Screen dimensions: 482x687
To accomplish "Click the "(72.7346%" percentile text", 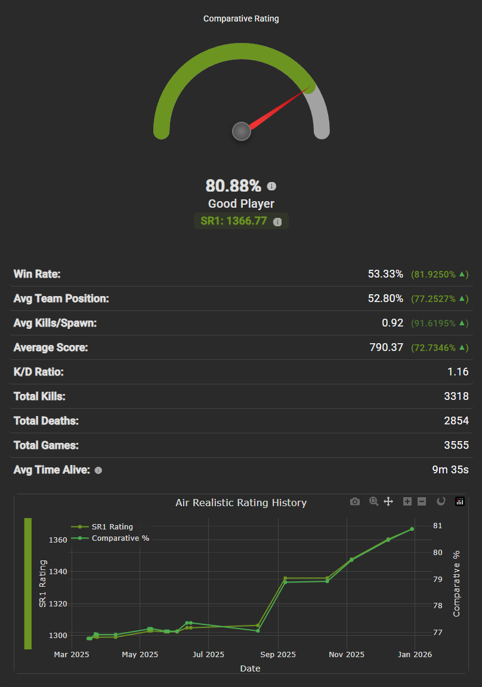I will (x=434, y=349).
